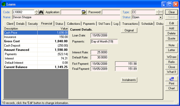This screenshot has height=106, width=180.
Task: Click the First Payment date field
Action: 99,64
